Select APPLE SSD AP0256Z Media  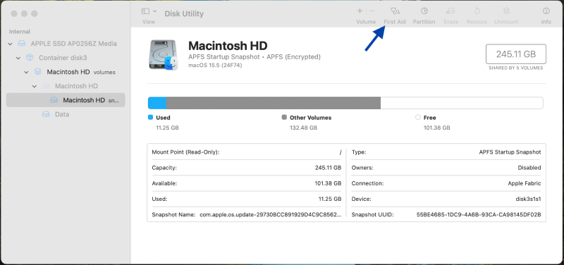coord(74,44)
